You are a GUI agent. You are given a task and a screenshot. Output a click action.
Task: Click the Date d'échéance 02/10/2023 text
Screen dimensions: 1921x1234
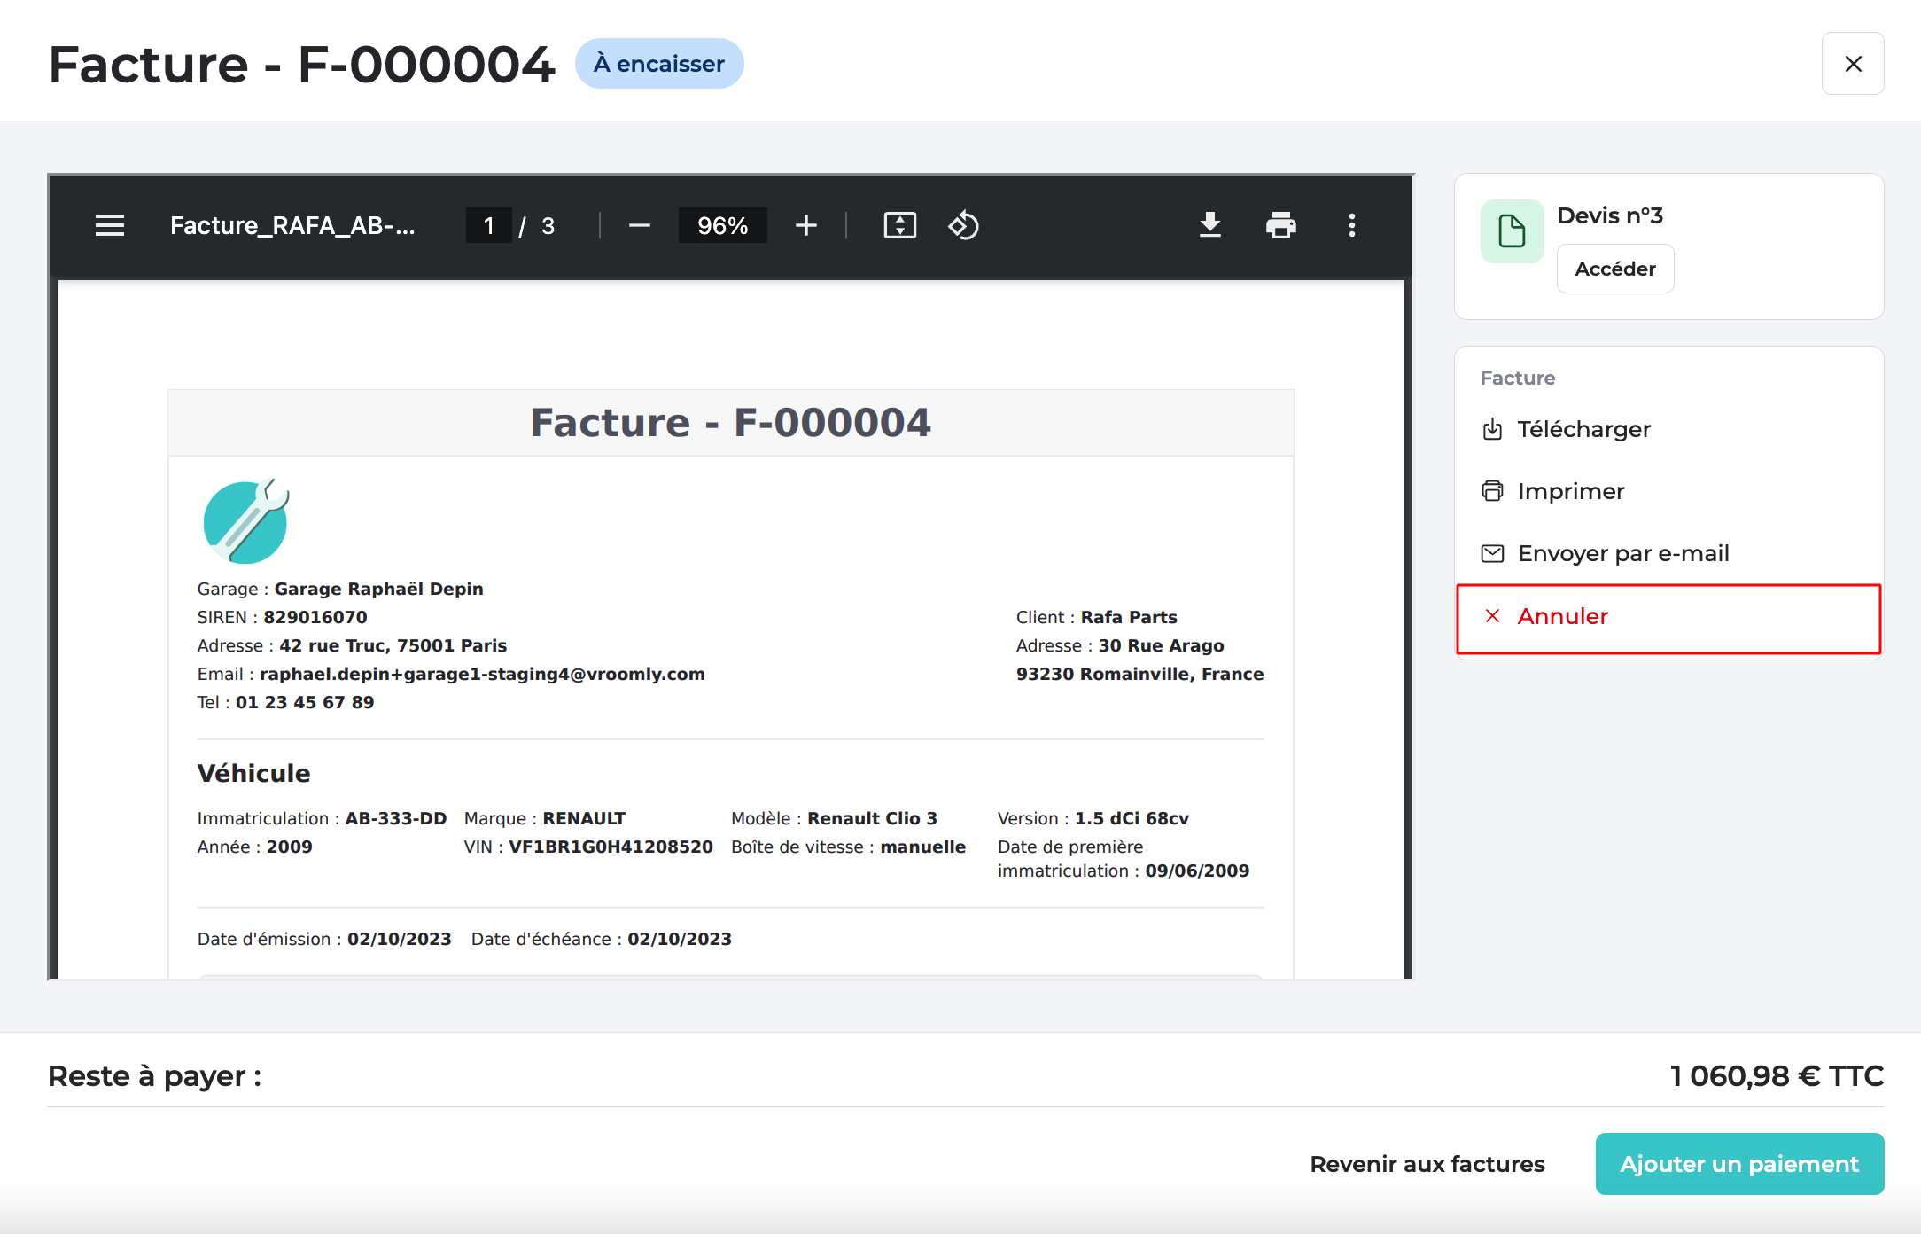point(601,939)
